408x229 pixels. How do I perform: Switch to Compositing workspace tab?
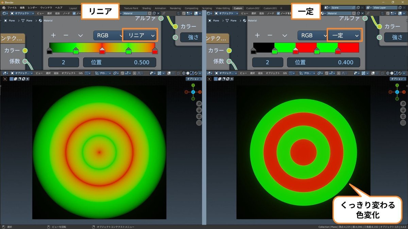[x=191, y=8]
